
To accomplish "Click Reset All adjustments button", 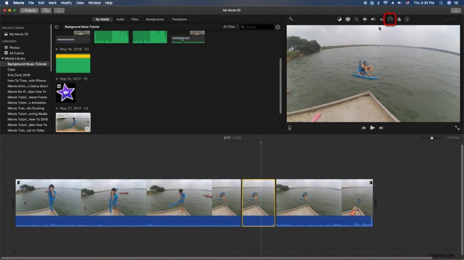I will (x=450, y=19).
